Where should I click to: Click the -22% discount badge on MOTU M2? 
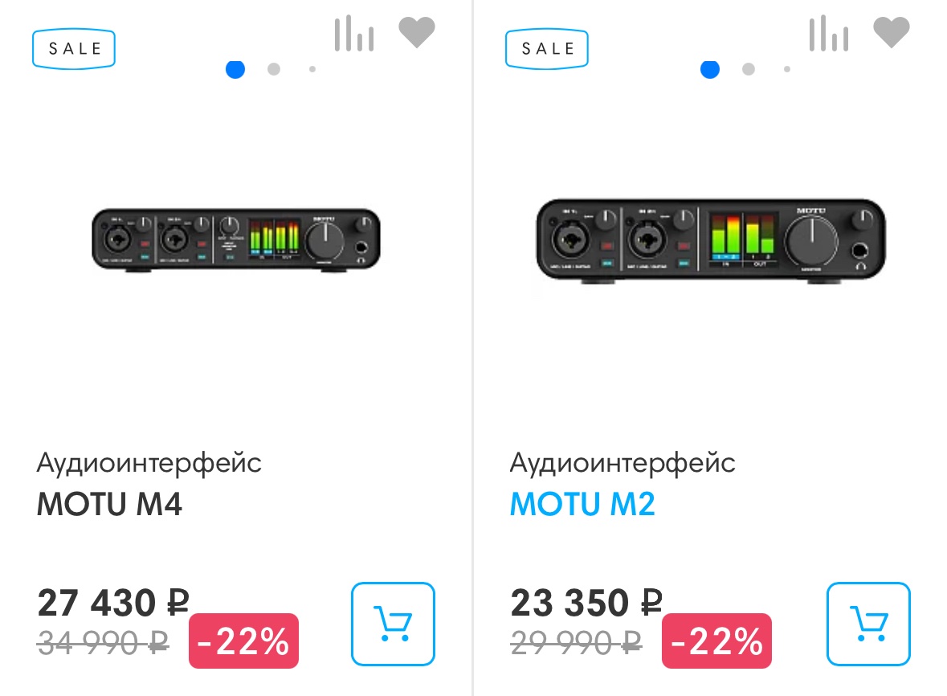click(716, 641)
